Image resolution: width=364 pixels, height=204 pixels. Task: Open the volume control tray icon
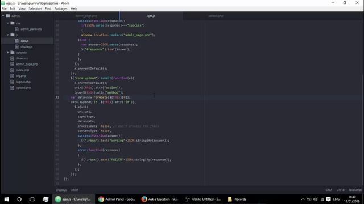tap(315, 199)
